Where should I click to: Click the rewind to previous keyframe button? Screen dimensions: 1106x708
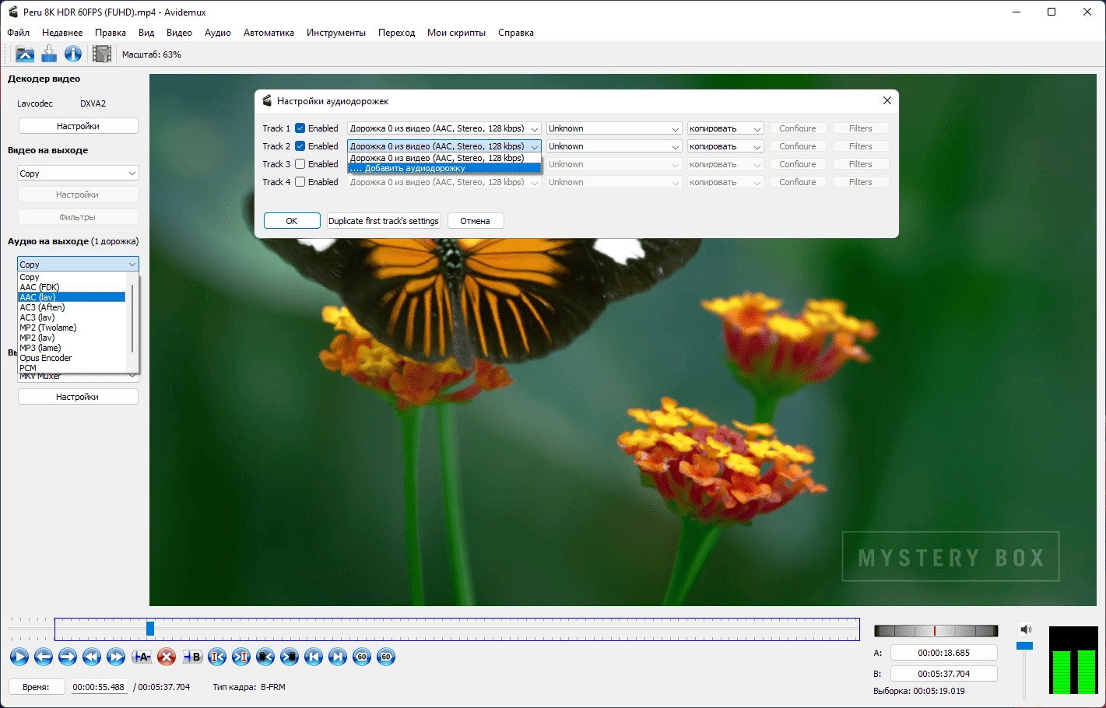[x=92, y=657]
